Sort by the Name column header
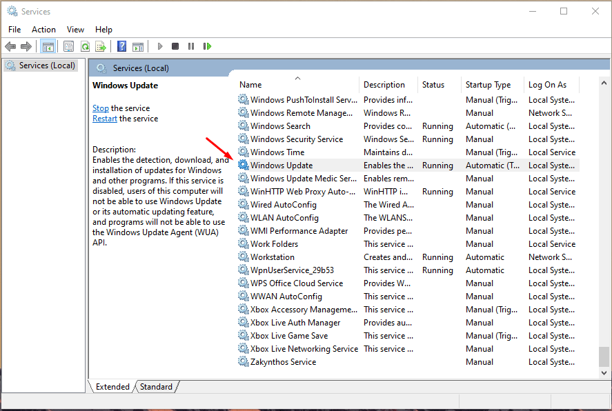This screenshot has width=612, height=411. pyautogui.click(x=297, y=85)
